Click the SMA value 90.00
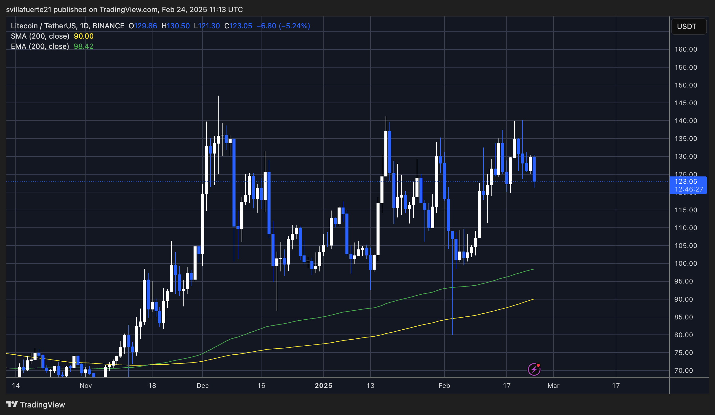Screen dimensions: 715x415 [84, 36]
